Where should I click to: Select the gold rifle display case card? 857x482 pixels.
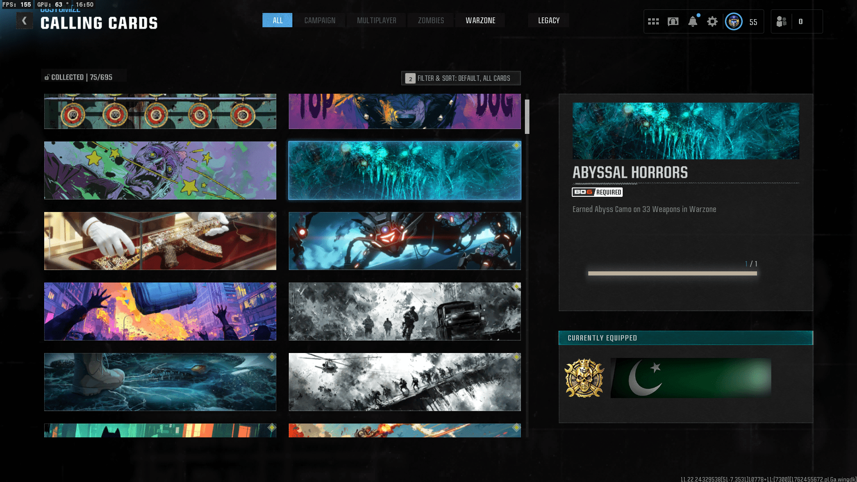160,241
